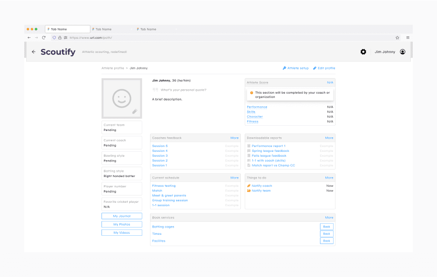Open the My Journal button

coord(122,216)
